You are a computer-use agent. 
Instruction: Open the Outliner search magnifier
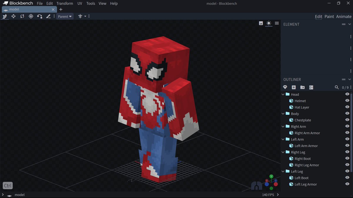pos(337,87)
